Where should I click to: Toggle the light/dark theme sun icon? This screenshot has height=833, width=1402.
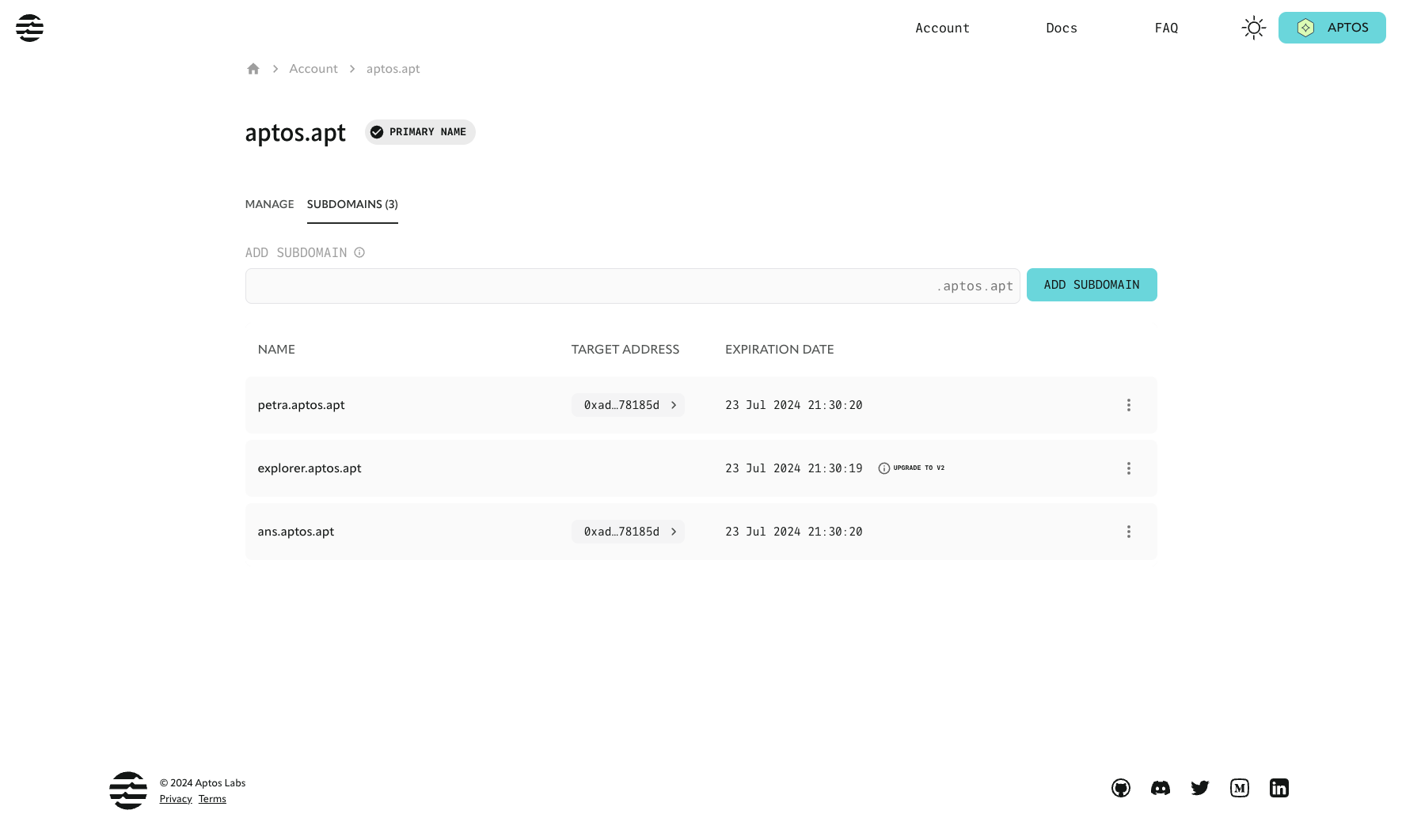pyautogui.click(x=1253, y=28)
